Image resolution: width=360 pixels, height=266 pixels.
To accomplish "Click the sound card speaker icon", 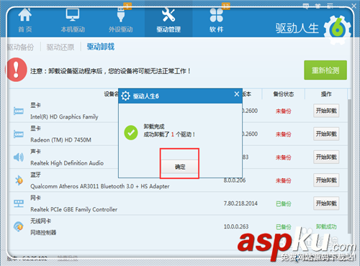I will tap(19, 157).
